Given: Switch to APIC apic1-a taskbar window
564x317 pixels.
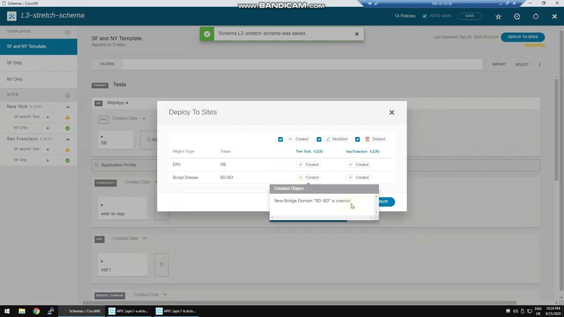Looking at the screenshot, I should pyautogui.click(x=128, y=311).
